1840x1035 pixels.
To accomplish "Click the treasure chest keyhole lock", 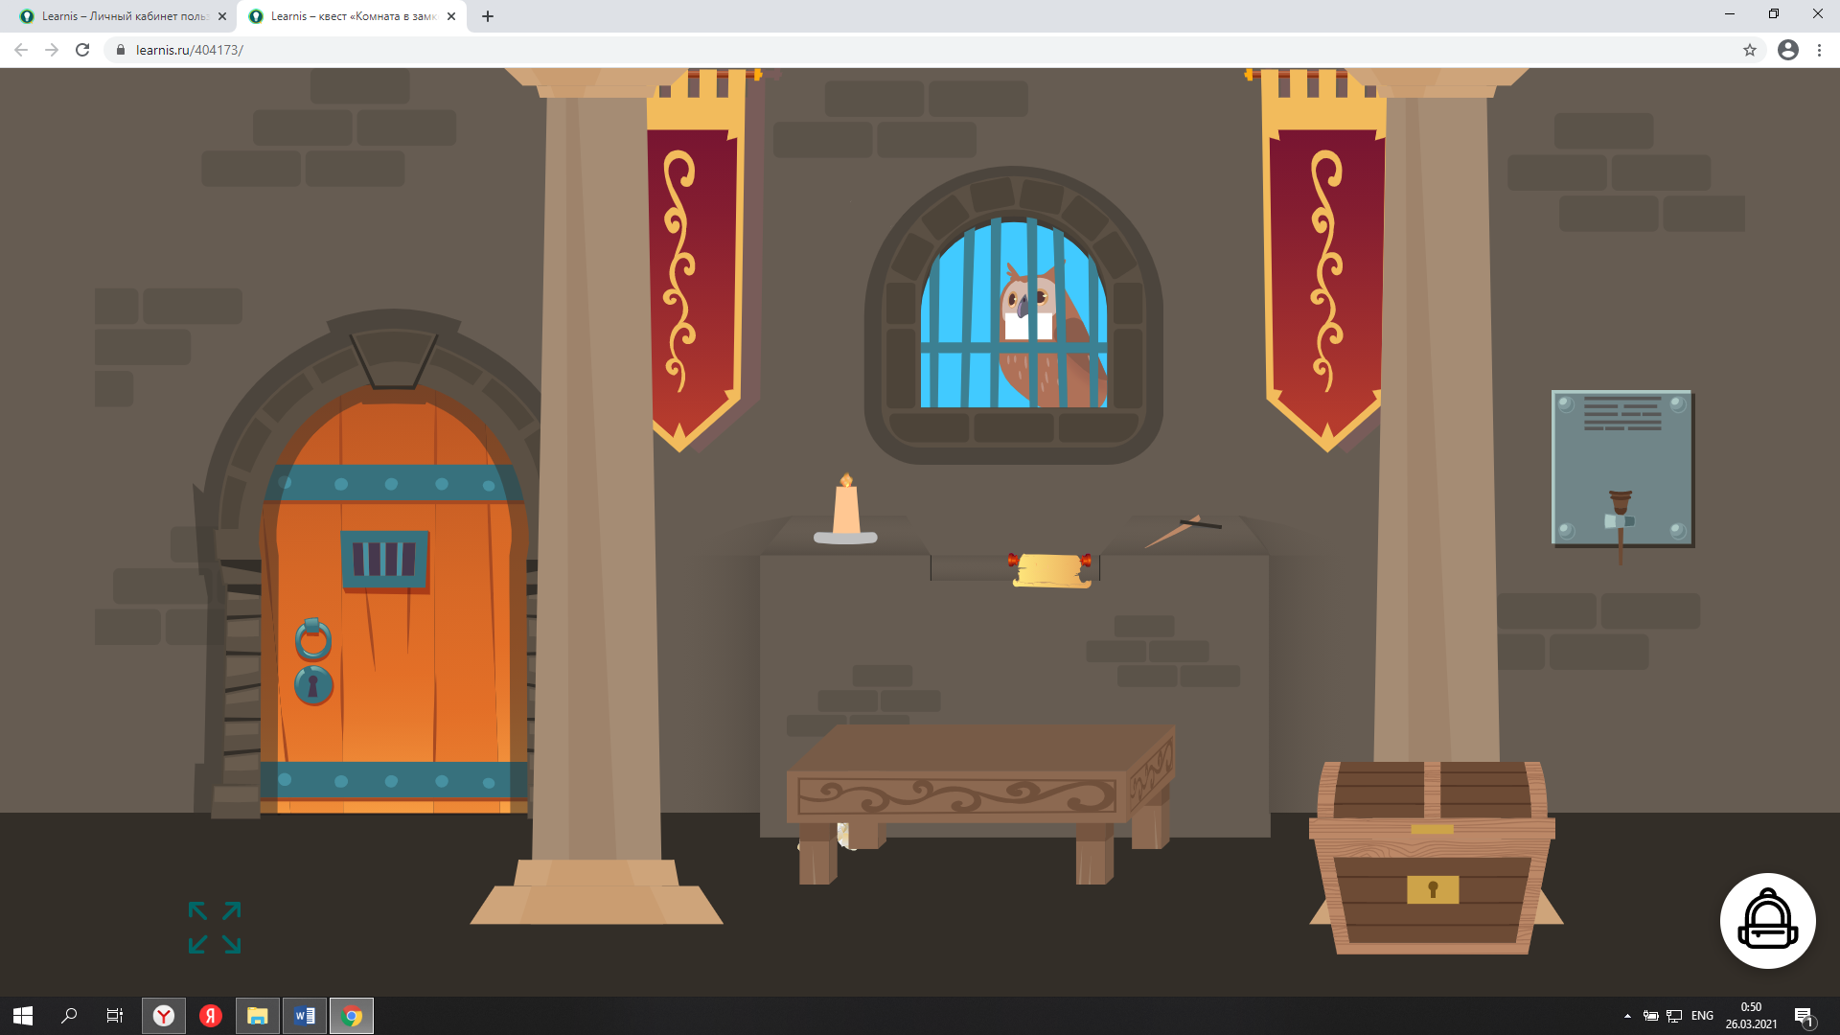I will pos(1433,889).
